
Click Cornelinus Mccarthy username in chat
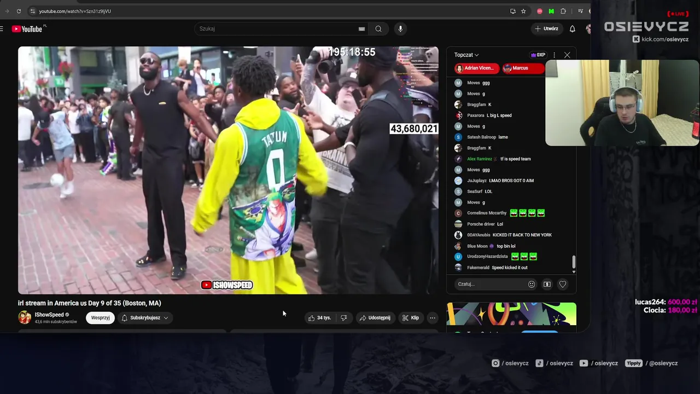487,213
